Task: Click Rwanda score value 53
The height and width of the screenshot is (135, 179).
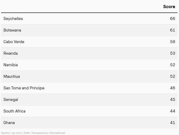Action: (172, 53)
